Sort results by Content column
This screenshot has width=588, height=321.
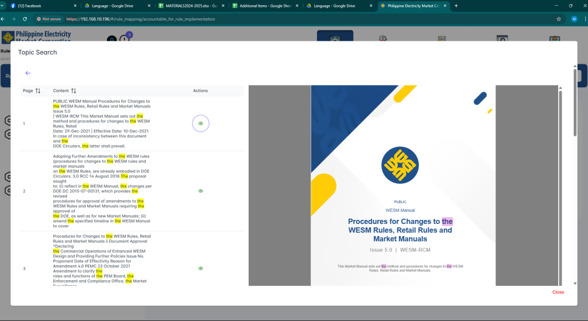(73, 91)
